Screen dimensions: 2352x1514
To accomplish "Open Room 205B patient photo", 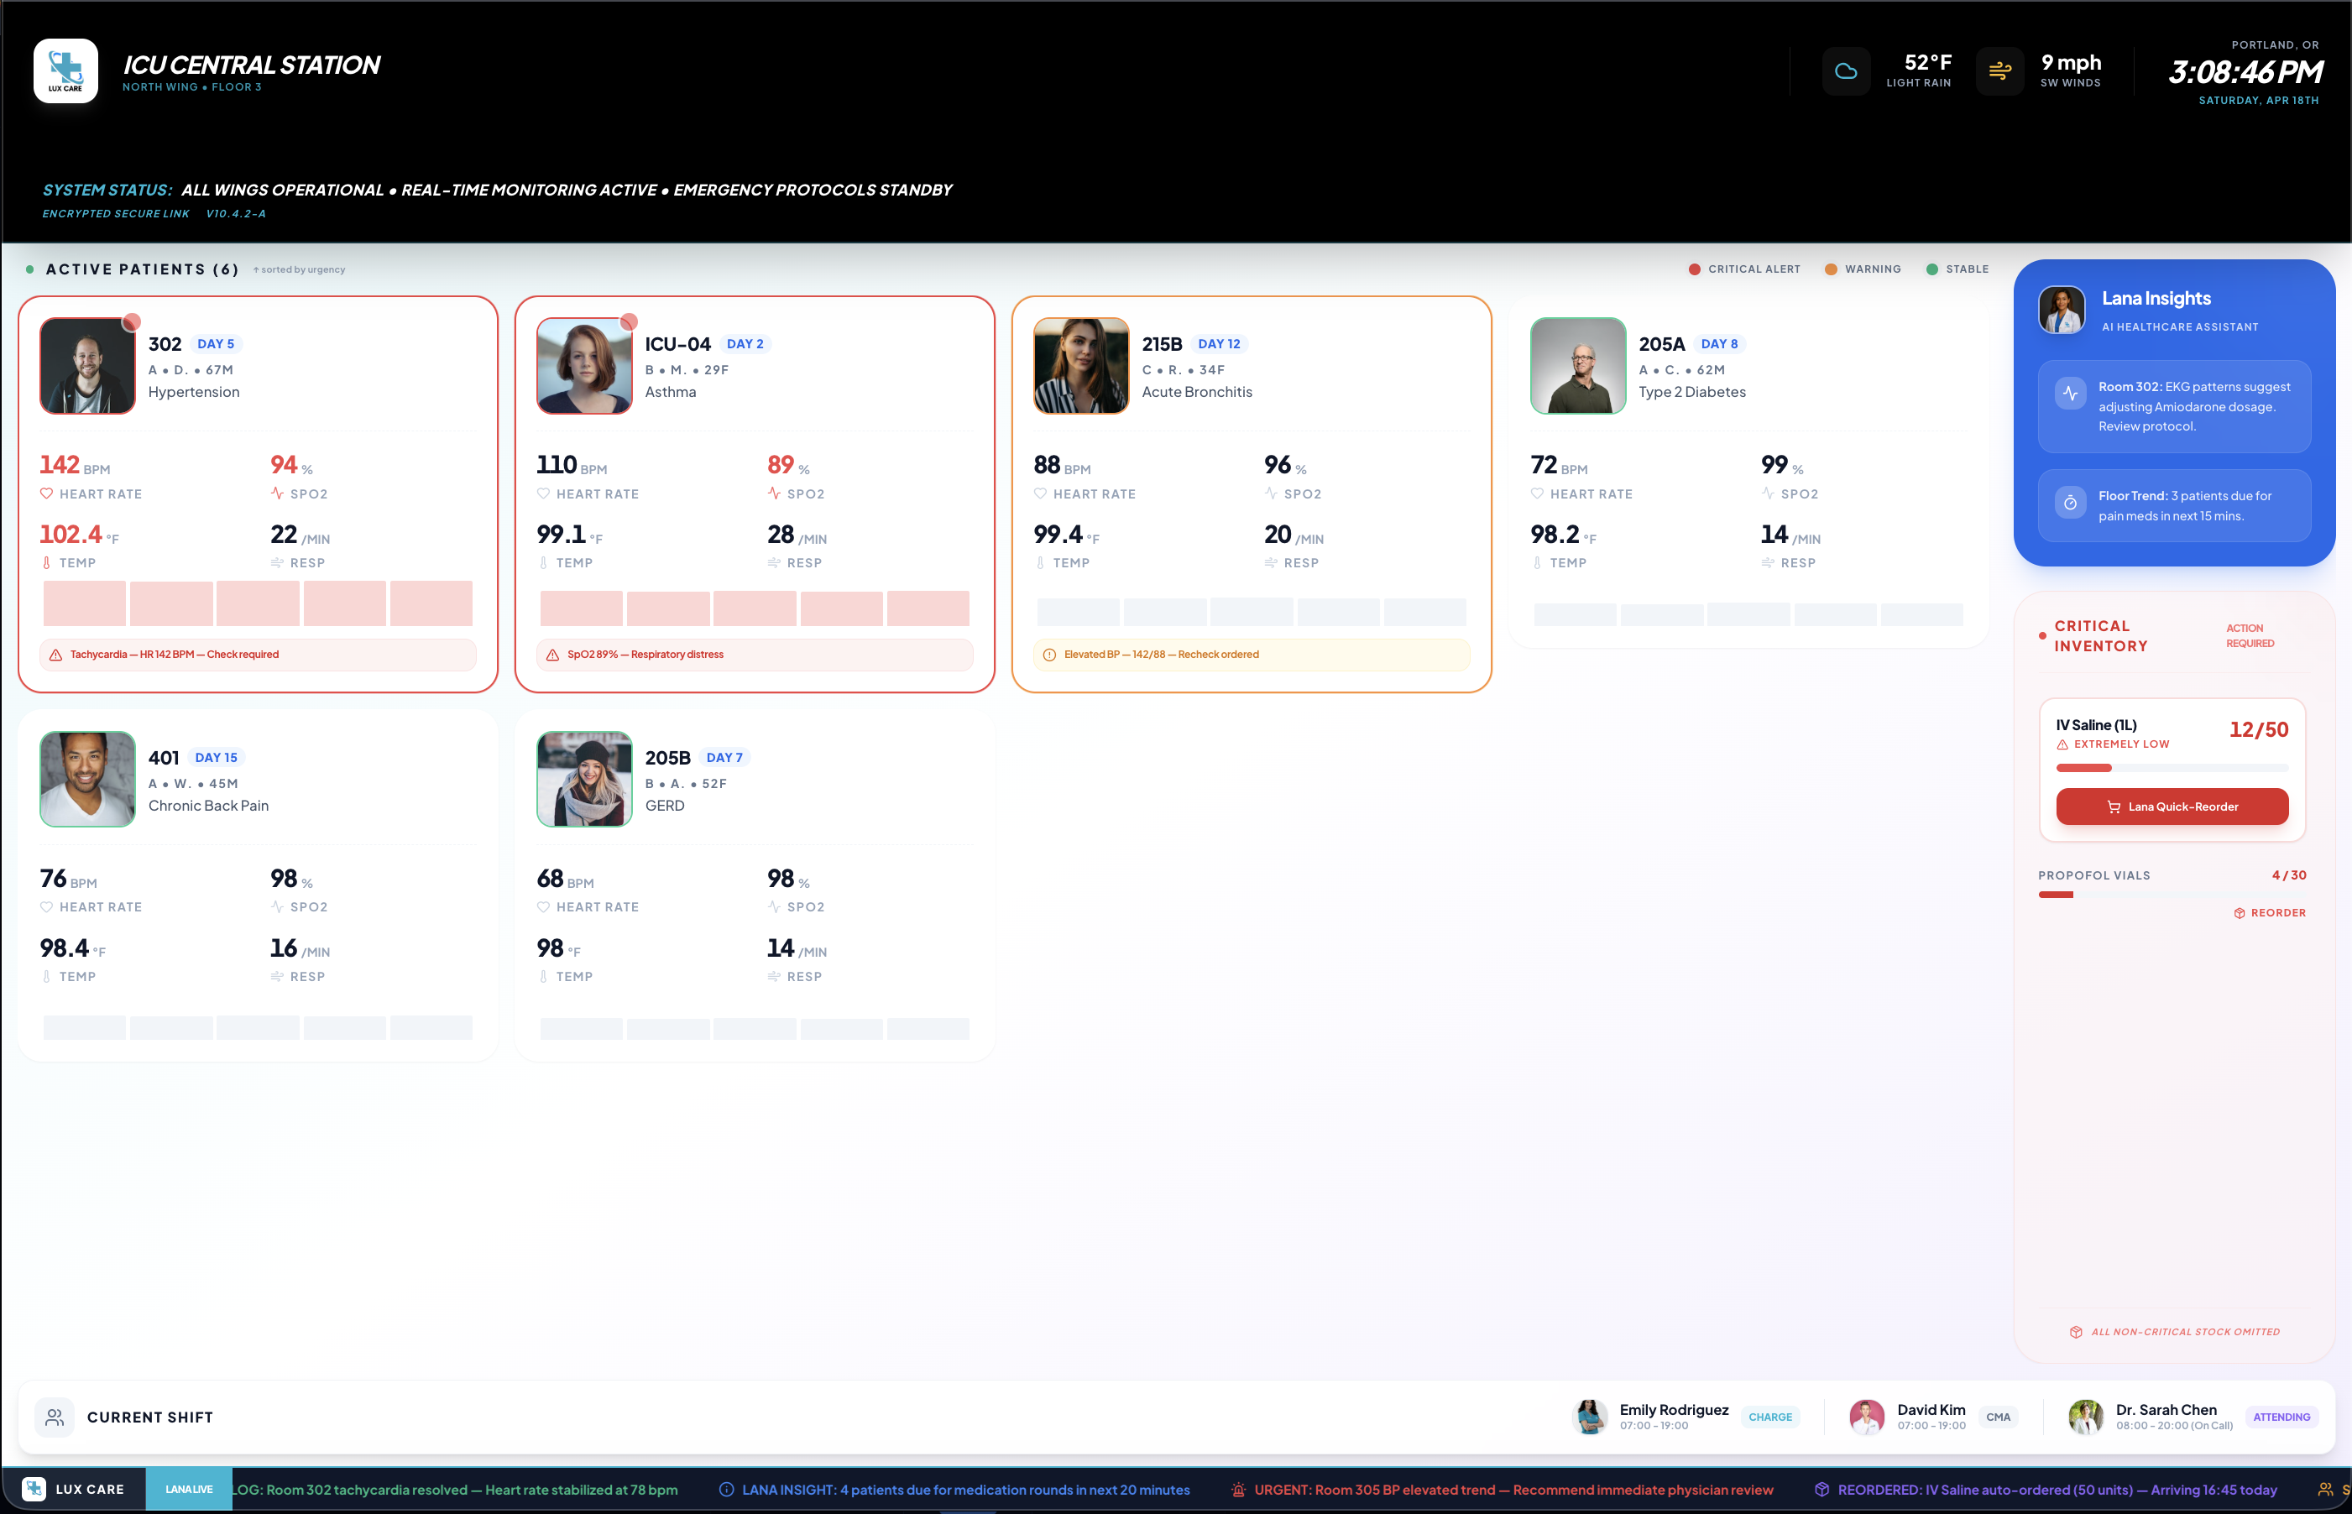I will click(x=584, y=780).
